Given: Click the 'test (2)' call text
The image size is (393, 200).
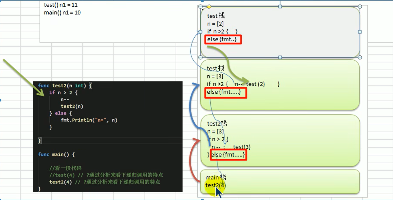Looking at the screenshot, I should [x=256, y=84].
